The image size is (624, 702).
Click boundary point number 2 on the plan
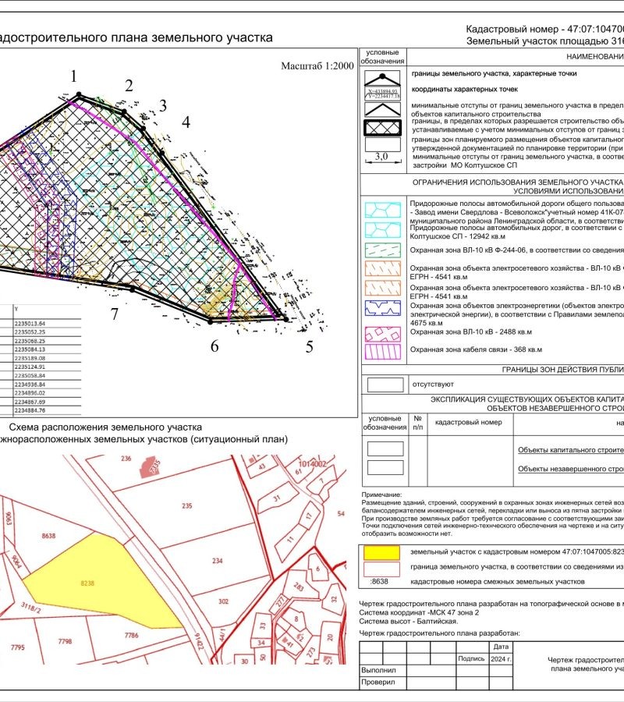coord(129,85)
